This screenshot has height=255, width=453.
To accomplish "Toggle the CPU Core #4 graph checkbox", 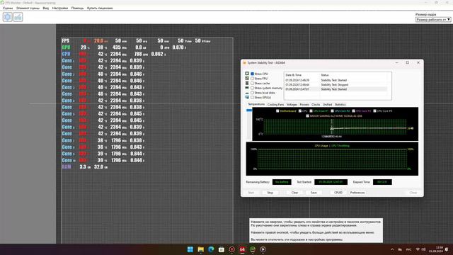I will [x=374, y=111].
